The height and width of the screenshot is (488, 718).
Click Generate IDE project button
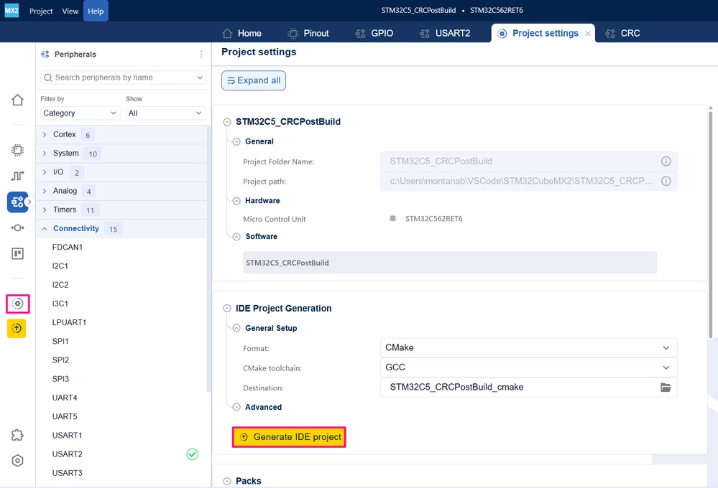(289, 437)
